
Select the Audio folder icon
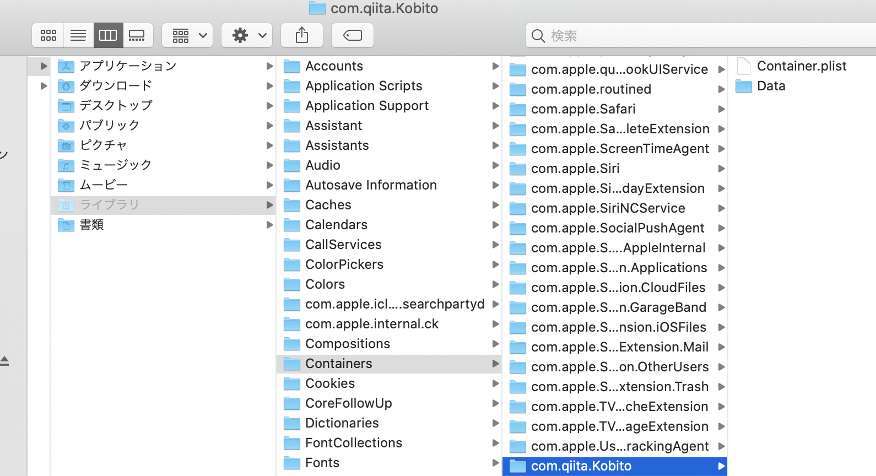292,165
